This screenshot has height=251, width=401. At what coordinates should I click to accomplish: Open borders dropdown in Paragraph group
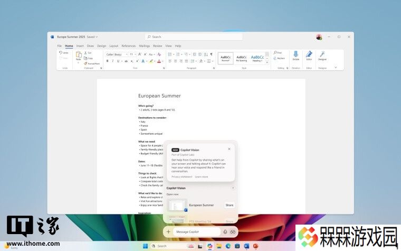tap(213, 61)
